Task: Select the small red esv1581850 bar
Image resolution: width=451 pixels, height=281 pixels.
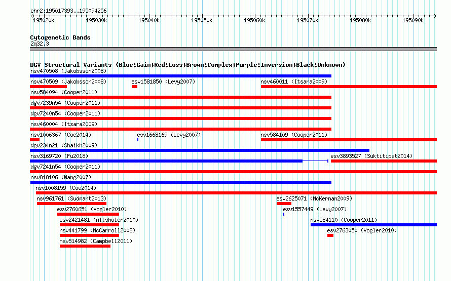Action: [134, 87]
